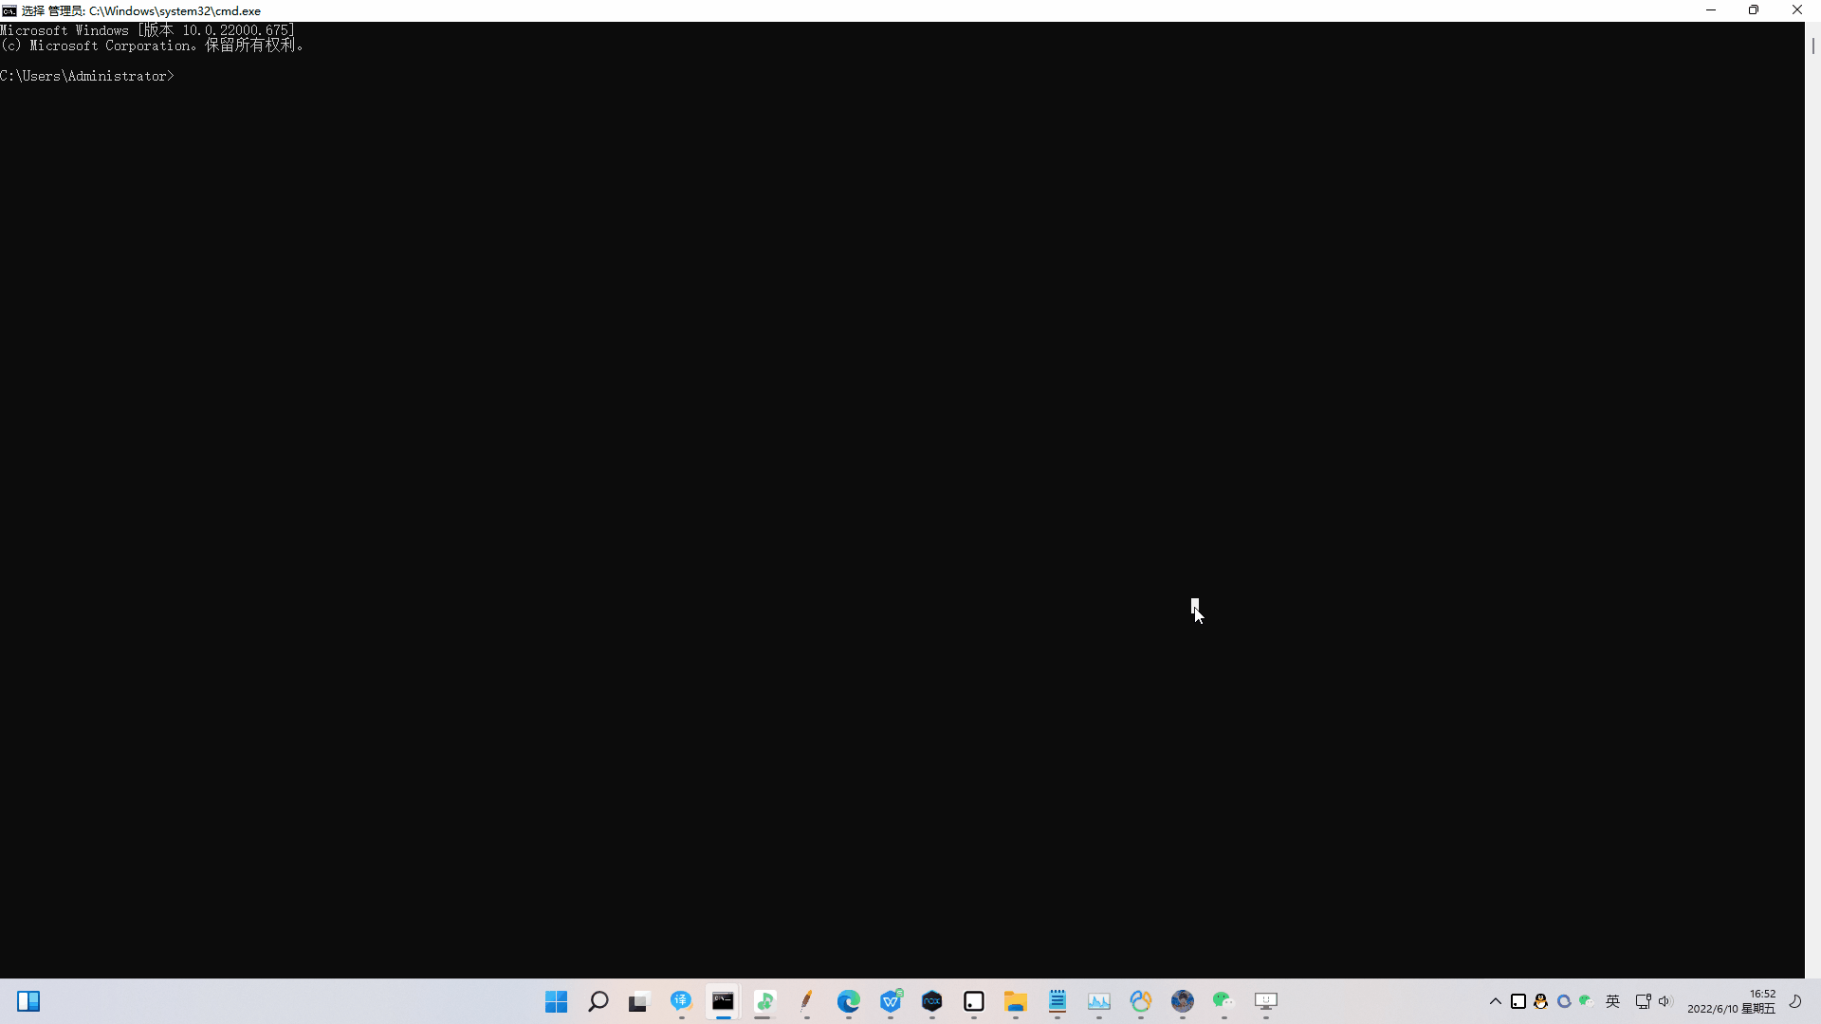Image resolution: width=1821 pixels, height=1024 pixels.
Task: Open Task View from the taskbar
Action: [x=637, y=1001]
